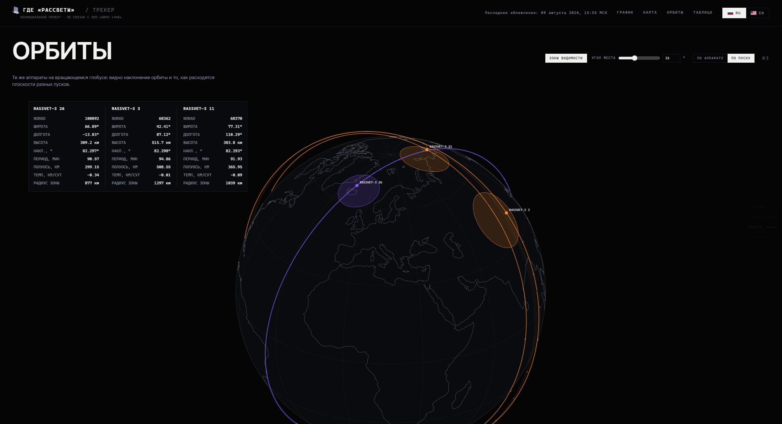Click the altitude value 515.7 км
This screenshot has height=424, width=782.
coord(161,143)
